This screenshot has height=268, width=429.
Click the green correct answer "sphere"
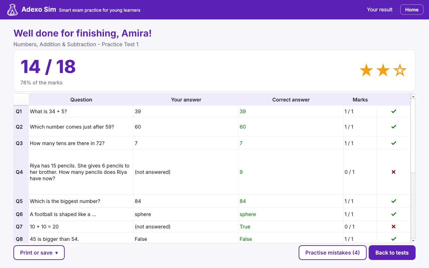(x=248, y=214)
